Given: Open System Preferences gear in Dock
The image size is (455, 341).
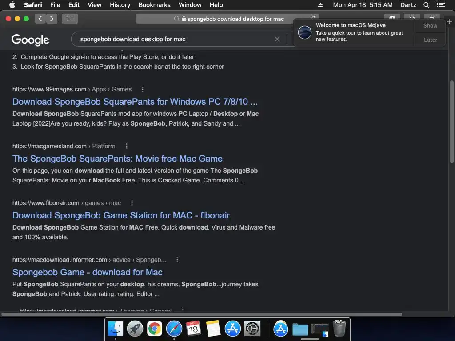Looking at the screenshot, I should tap(252, 329).
